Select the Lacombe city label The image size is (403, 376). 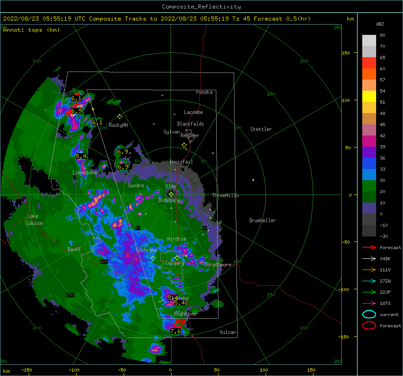[193, 112]
